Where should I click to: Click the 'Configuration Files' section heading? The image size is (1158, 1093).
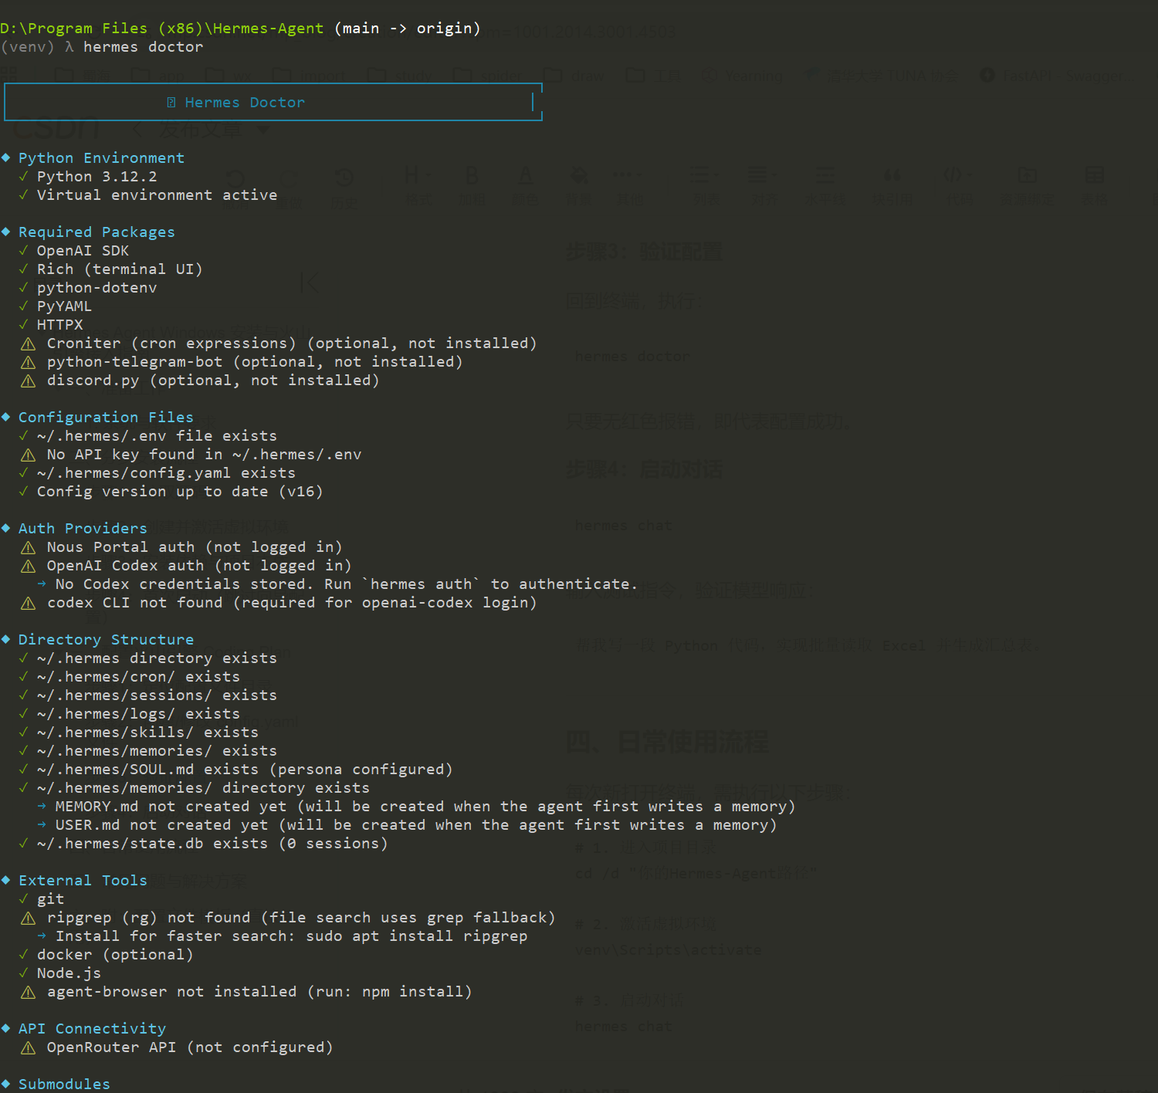click(106, 418)
